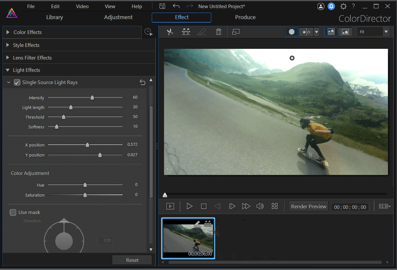This screenshot has height=270, width=397.
Task: Open the Edit menu
Action: tap(55, 6)
